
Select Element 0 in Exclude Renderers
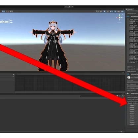(132, 105)
